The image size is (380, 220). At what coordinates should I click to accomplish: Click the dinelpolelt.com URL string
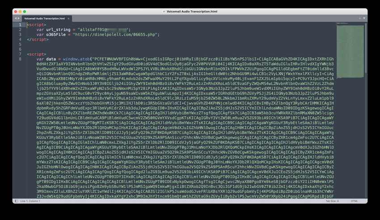[115, 34]
